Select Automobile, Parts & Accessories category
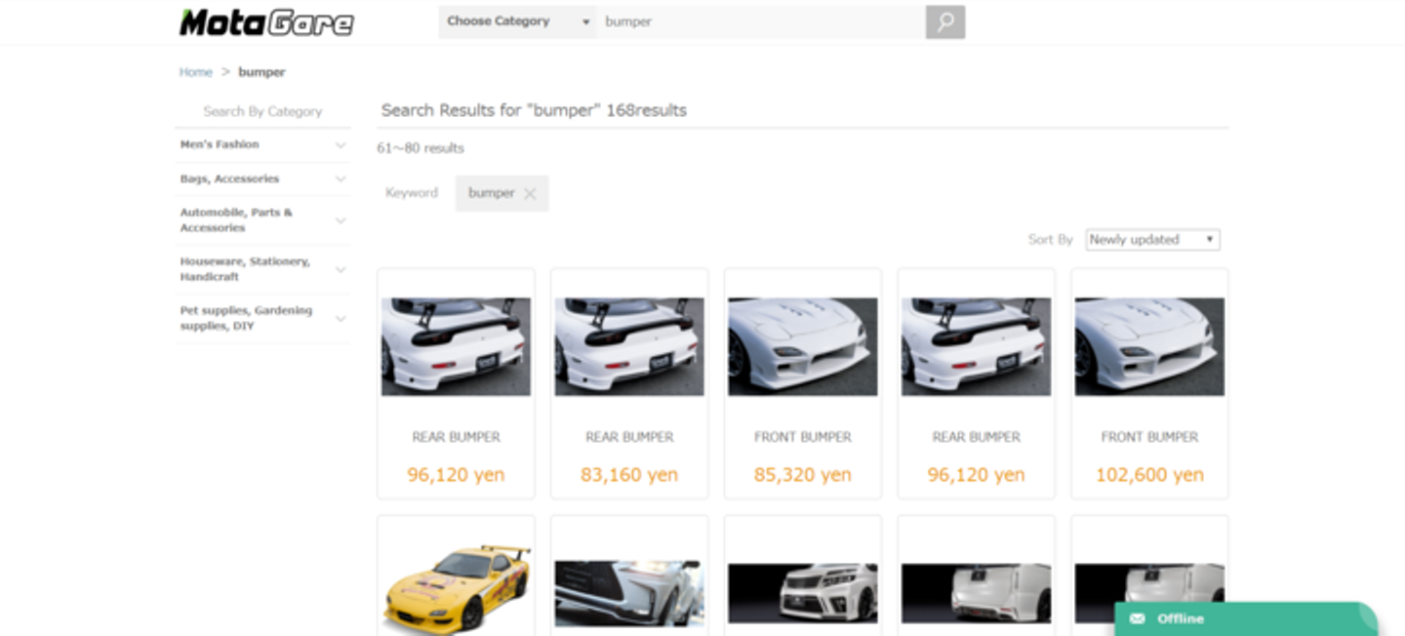Image resolution: width=1405 pixels, height=636 pixels. [236, 219]
